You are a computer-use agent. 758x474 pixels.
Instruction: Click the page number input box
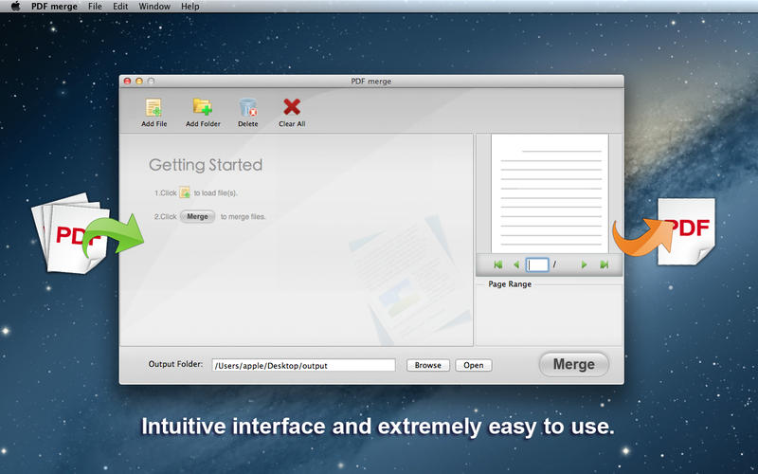[x=537, y=265]
